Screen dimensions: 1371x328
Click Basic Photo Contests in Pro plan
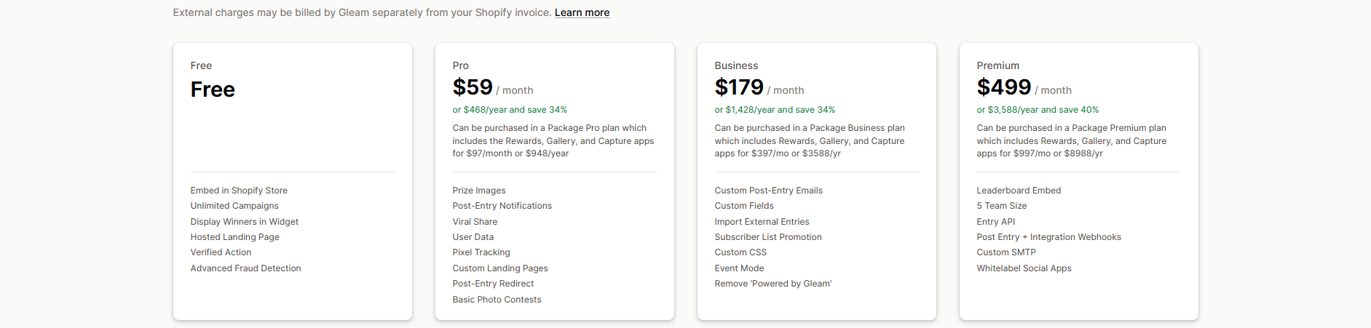click(497, 300)
